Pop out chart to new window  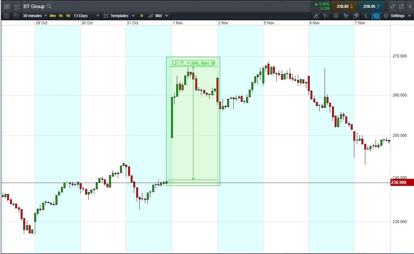tap(401, 6)
